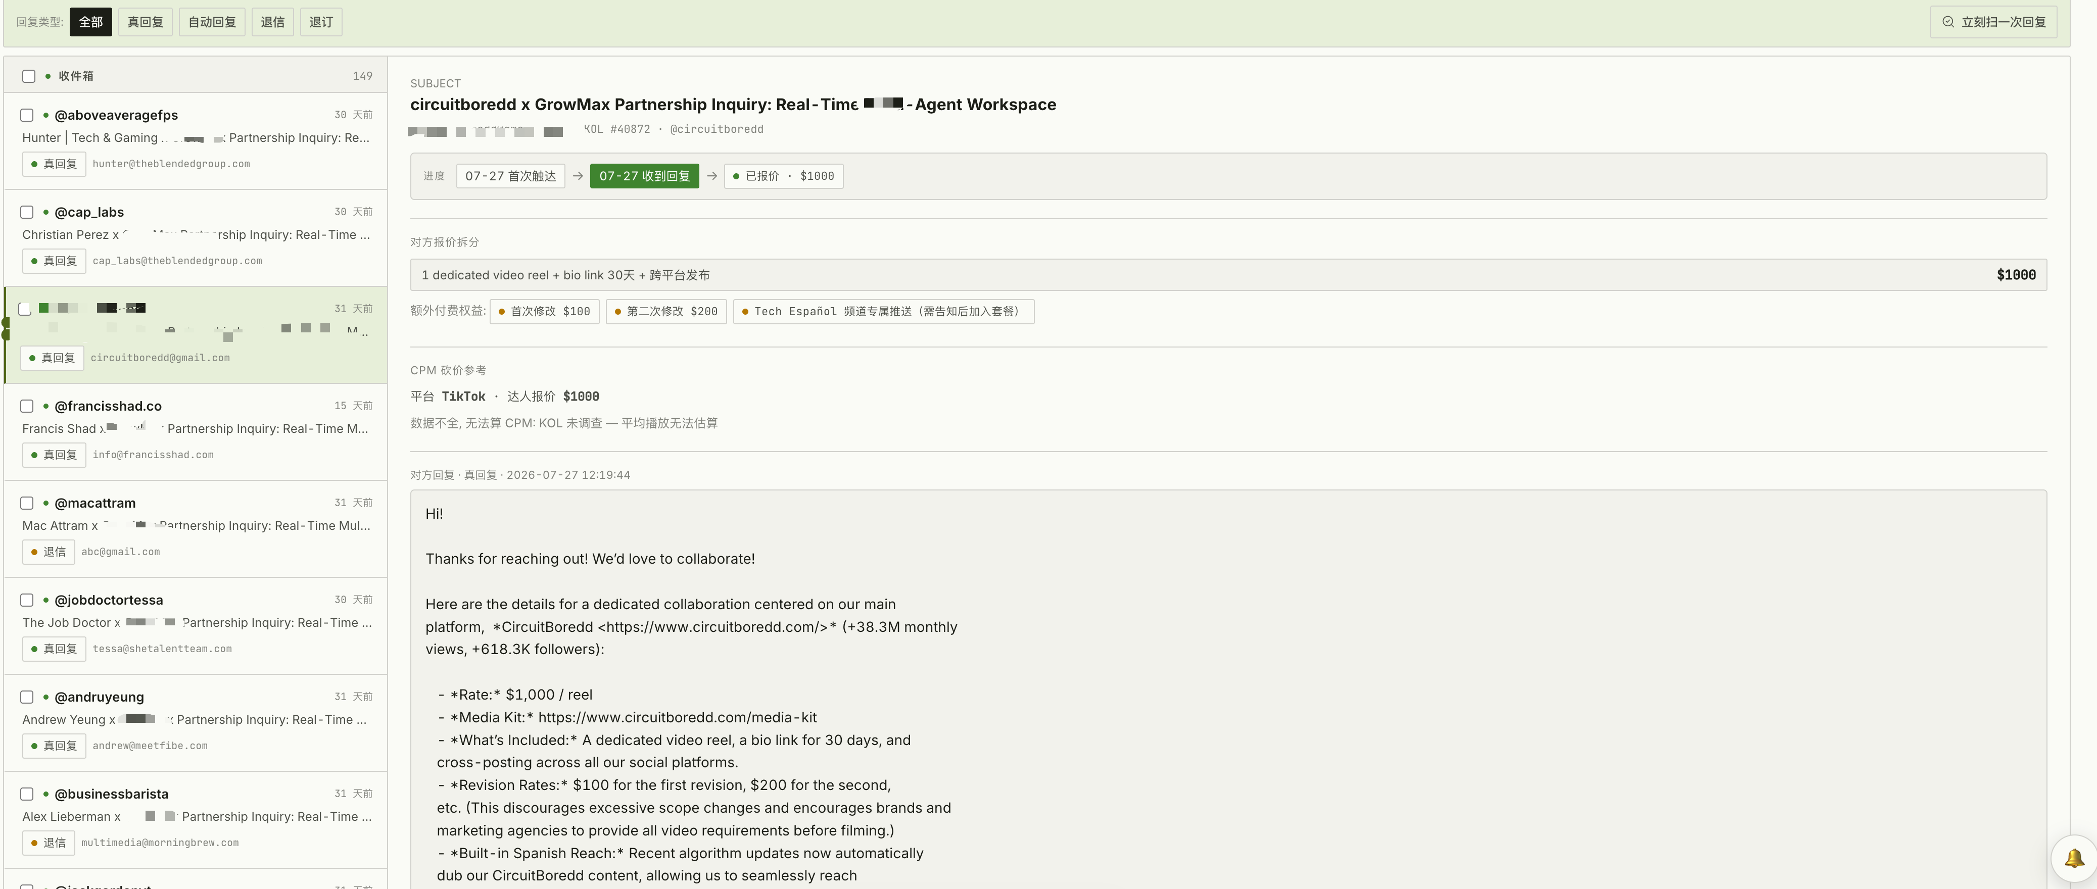Check the @macattram row checkbox
This screenshot has height=889, width=2097.
27,503
